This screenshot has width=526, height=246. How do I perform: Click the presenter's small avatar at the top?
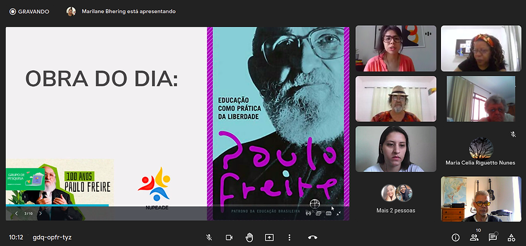(71, 11)
